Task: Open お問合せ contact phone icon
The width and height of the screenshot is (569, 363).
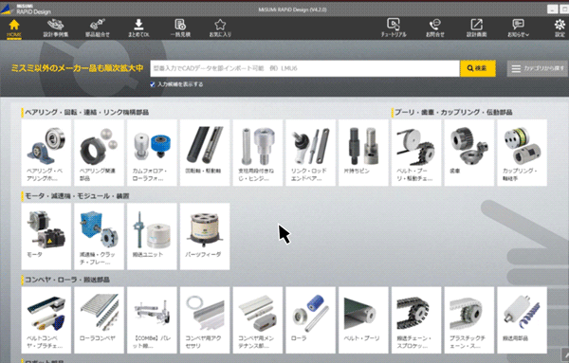Action: pyautogui.click(x=434, y=28)
